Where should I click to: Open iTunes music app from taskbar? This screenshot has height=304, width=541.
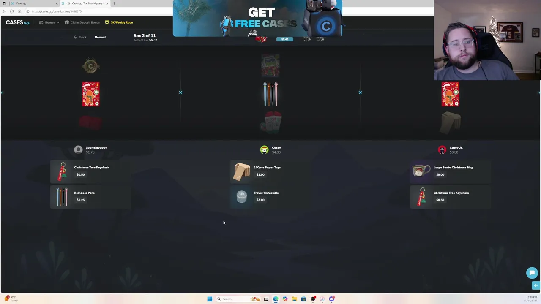(322, 299)
